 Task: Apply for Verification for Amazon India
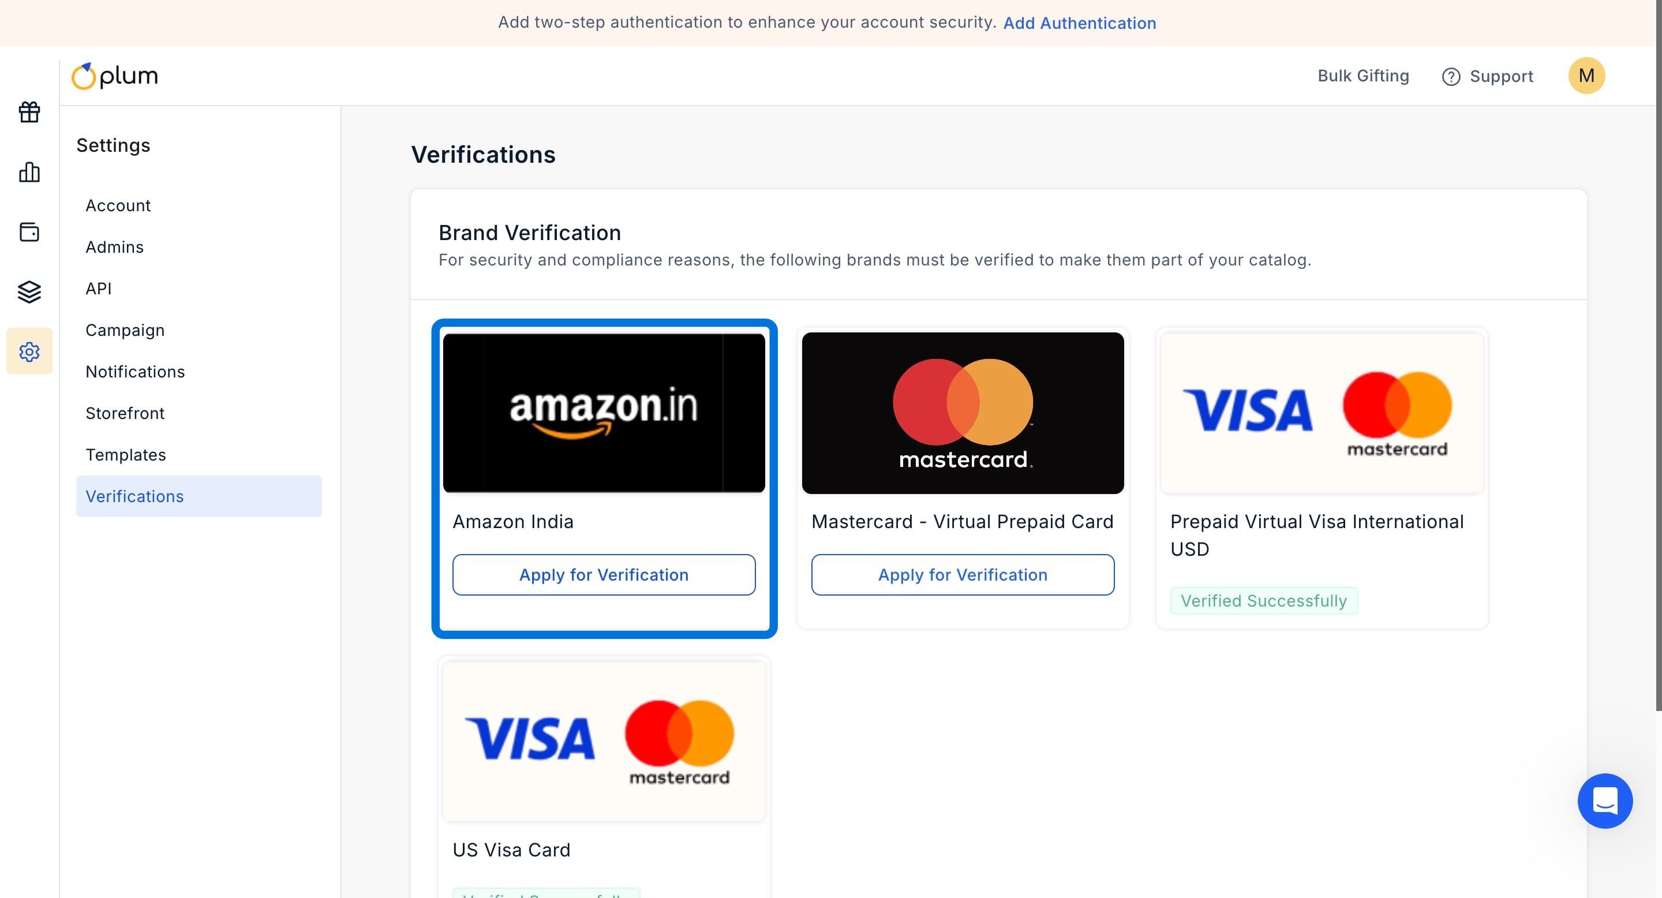[x=603, y=575]
